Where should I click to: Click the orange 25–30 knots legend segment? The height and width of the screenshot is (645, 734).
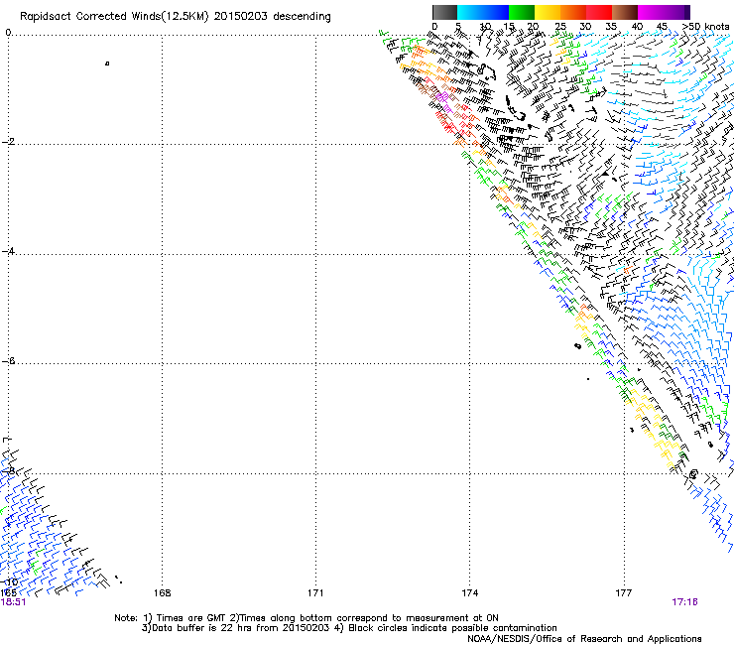(573, 12)
